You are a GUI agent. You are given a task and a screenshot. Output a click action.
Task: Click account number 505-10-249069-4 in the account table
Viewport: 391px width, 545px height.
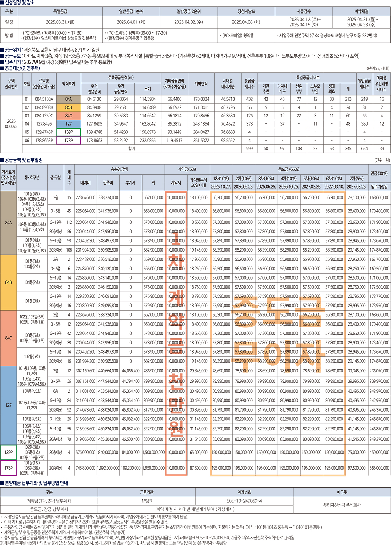[x=244, y=501]
